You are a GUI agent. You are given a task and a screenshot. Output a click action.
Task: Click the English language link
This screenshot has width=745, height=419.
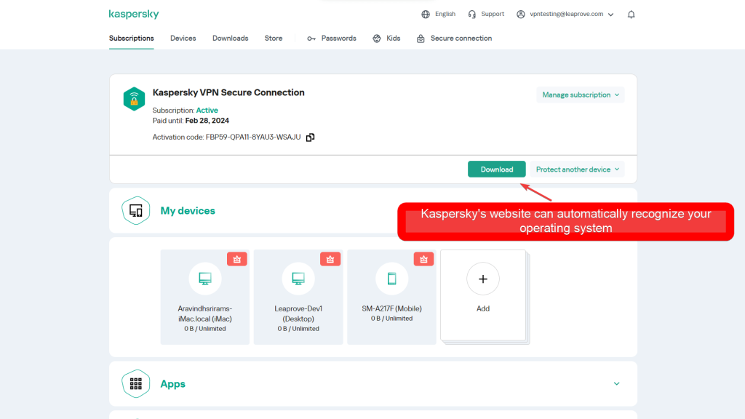(445, 15)
